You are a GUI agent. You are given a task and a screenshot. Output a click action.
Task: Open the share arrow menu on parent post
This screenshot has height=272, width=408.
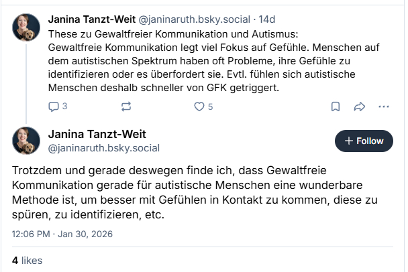pos(359,107)
